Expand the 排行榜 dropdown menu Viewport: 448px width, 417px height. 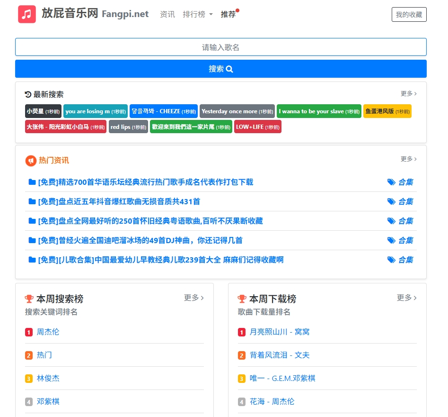pyautogui.click(x=197, y=15)
